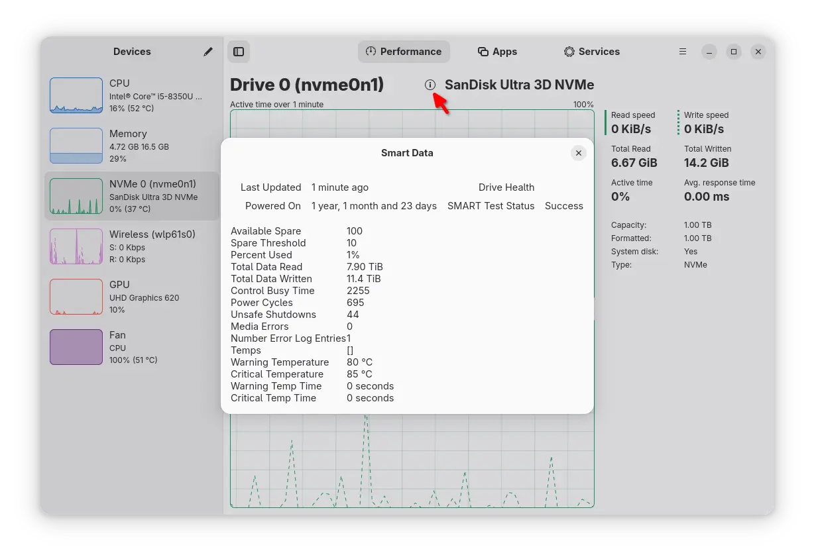814x559 pixels.
Task: Open the hamburger main menu
Action: point(683,52)
